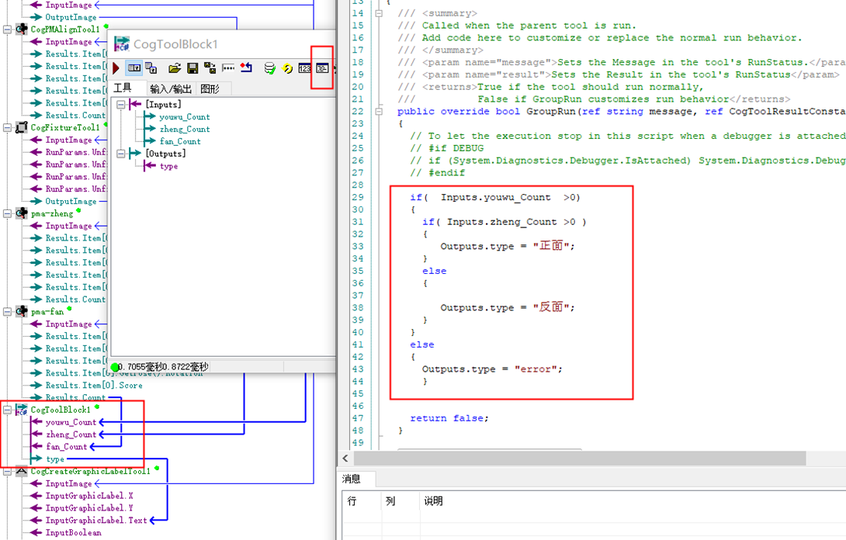The image size is (846, 540).
Task: Click the CogPMAlignTool1 tool icon
Action: (22, 29)
